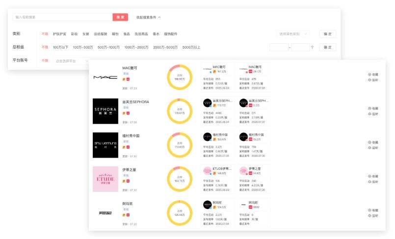Click the fans donut chart for 阿玛尼
This screenshot has width=395, height=239.
[180, 213]
